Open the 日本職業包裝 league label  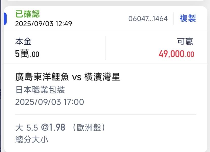[x=40, y=90]
